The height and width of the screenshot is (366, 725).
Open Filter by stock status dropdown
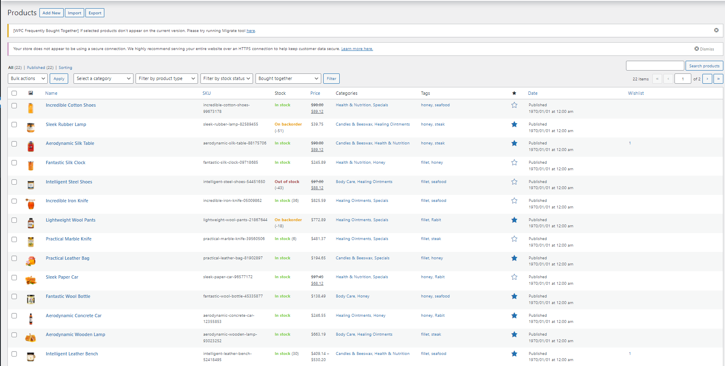click(x=226, y=79)
